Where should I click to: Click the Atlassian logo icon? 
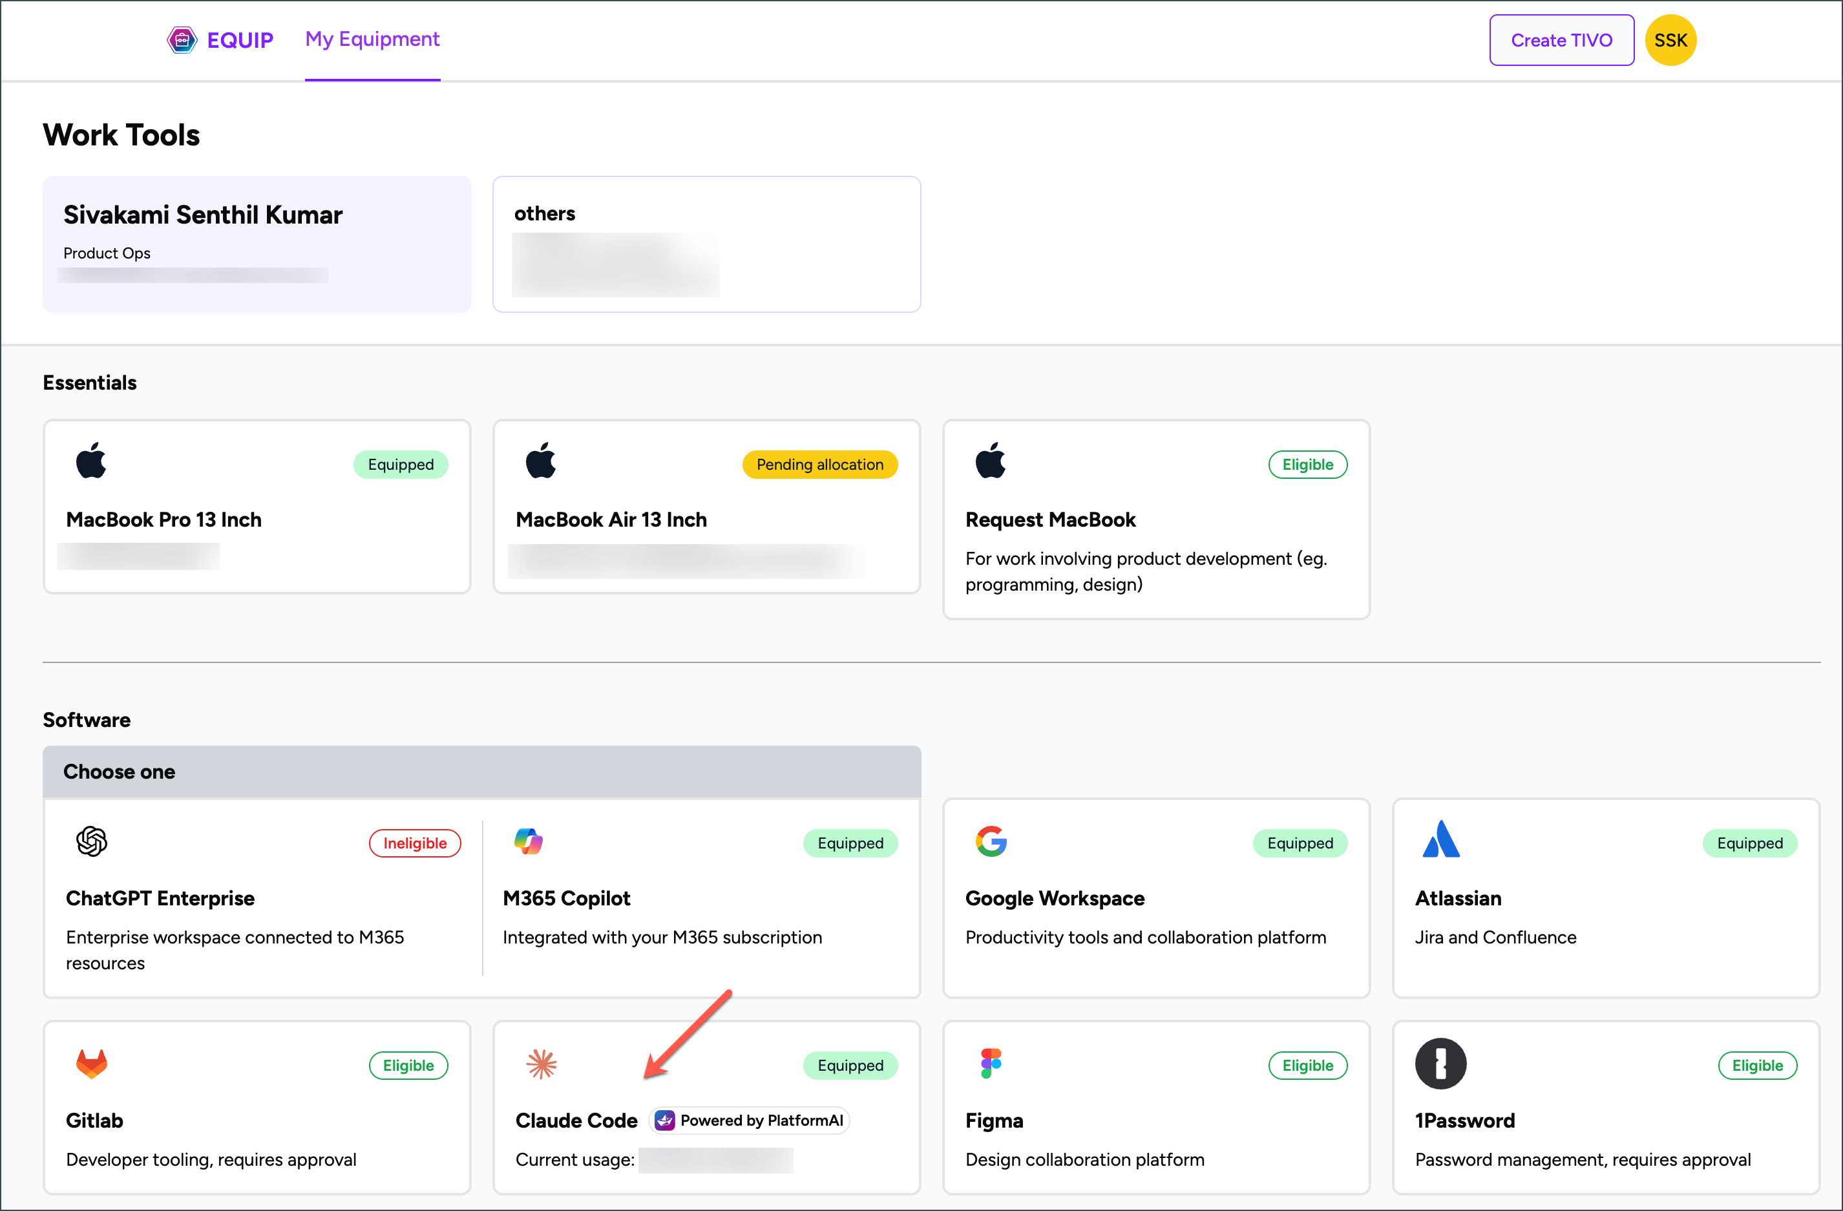click(x=1441, y=839)
